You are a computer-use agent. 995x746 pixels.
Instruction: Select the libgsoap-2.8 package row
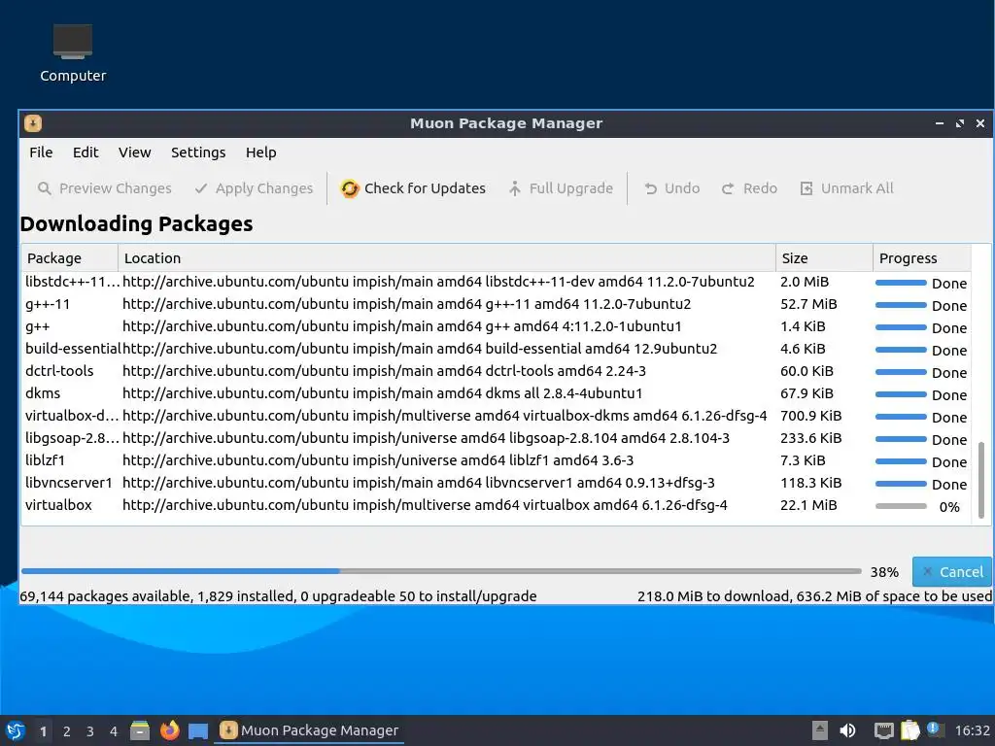pos(497,438)
